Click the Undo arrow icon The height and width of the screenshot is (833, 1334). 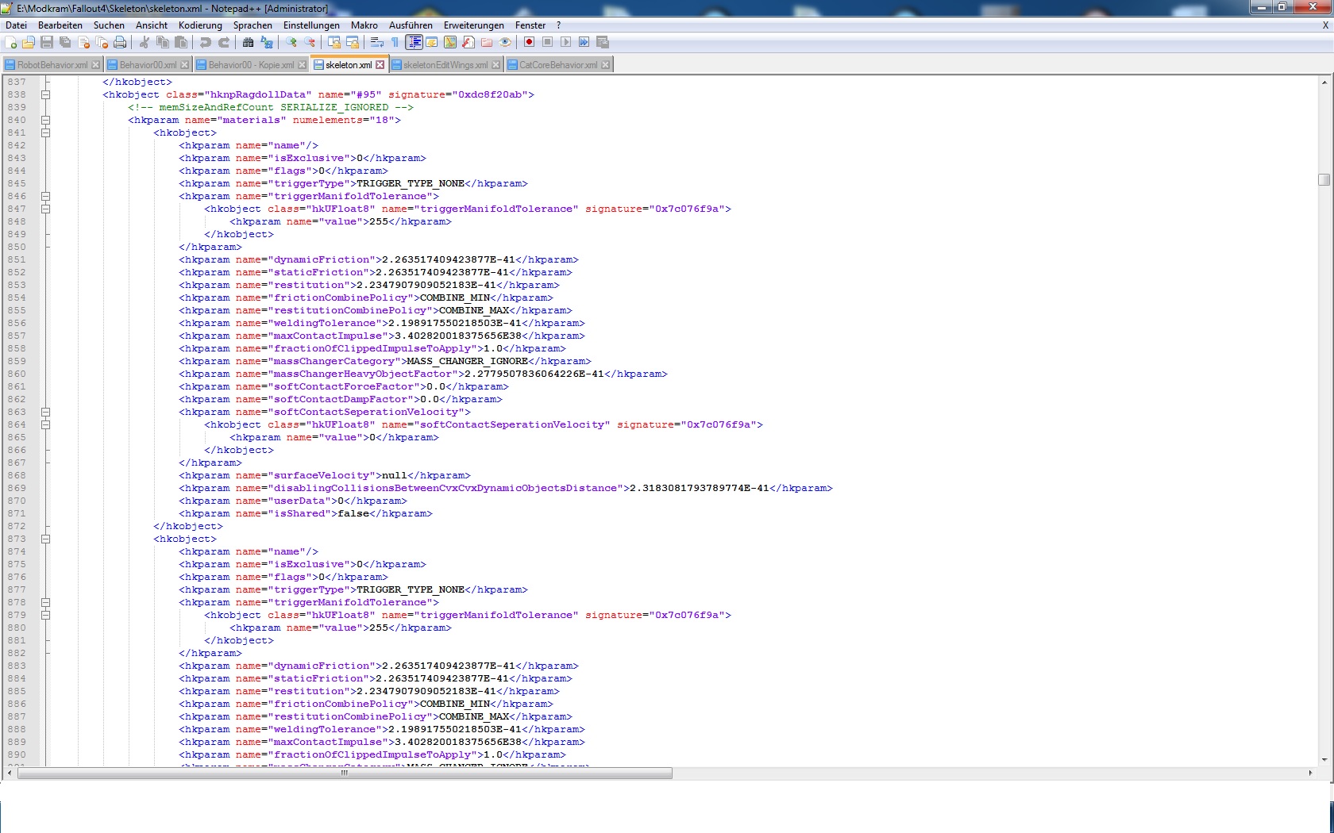[x=206, y=42]
